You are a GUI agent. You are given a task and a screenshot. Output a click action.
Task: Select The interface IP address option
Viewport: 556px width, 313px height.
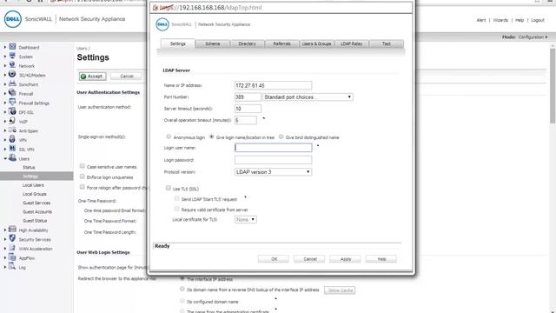(182, 278)
